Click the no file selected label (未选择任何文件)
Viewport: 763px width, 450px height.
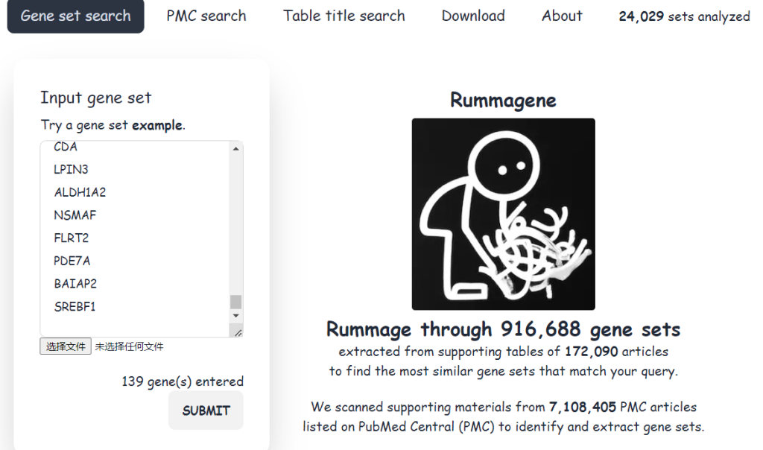coord(129,346)
